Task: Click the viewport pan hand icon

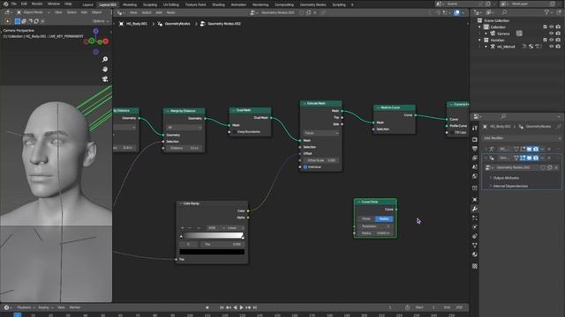Action: pos(105,69)
